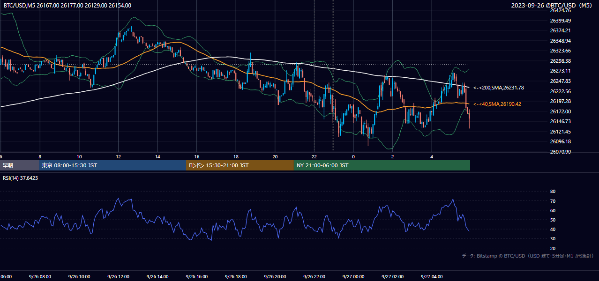Select the NY 21:00-06:00 JST session bar

click(382, 165)
